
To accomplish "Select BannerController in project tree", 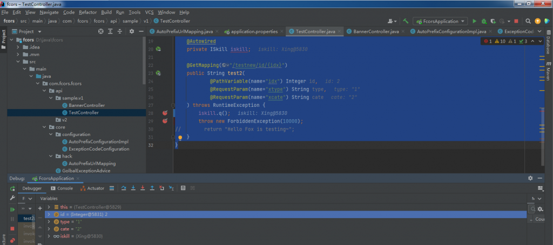I will (87, 105).
